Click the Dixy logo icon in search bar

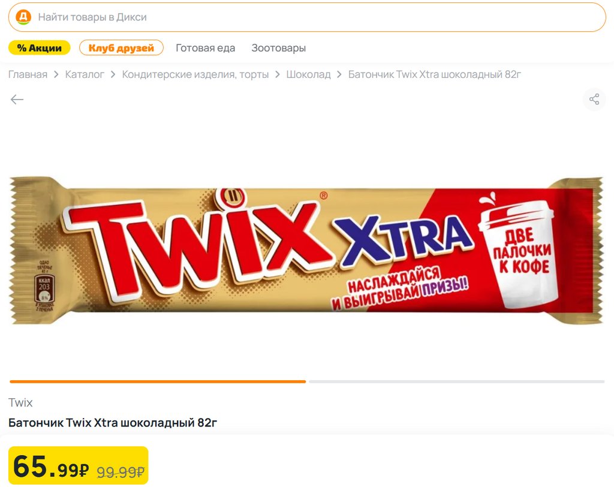[23, 17]
